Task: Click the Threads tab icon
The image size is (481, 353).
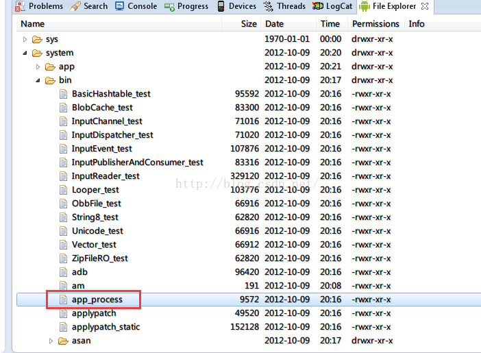Action: coord(269,6)
